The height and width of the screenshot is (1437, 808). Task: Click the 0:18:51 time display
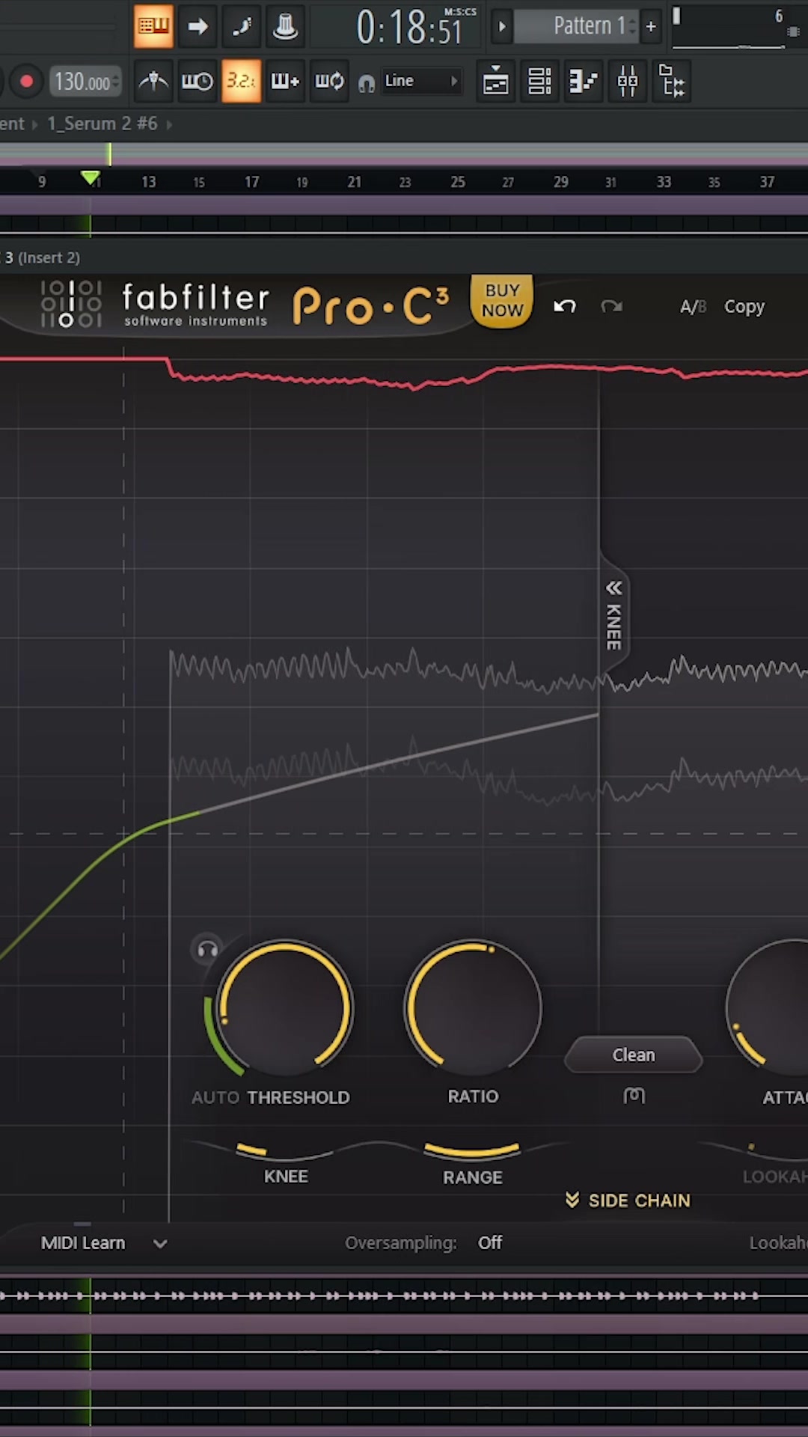pos(409,27)
